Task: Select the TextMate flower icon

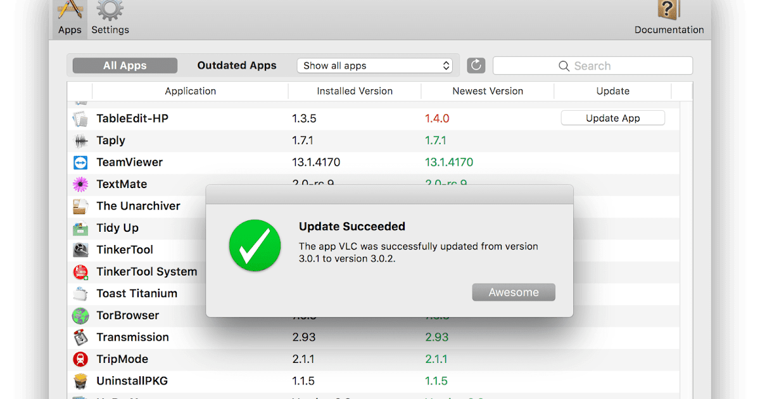Action: 80,184
